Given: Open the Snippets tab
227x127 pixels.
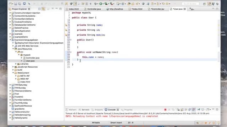Looking at the screenshot, I should click(x=97, y=110).
